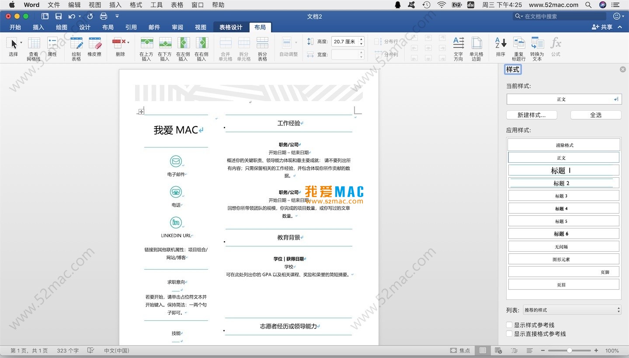
Task: Enable Show Style Guides checkbox
Action: click(509, 325)
